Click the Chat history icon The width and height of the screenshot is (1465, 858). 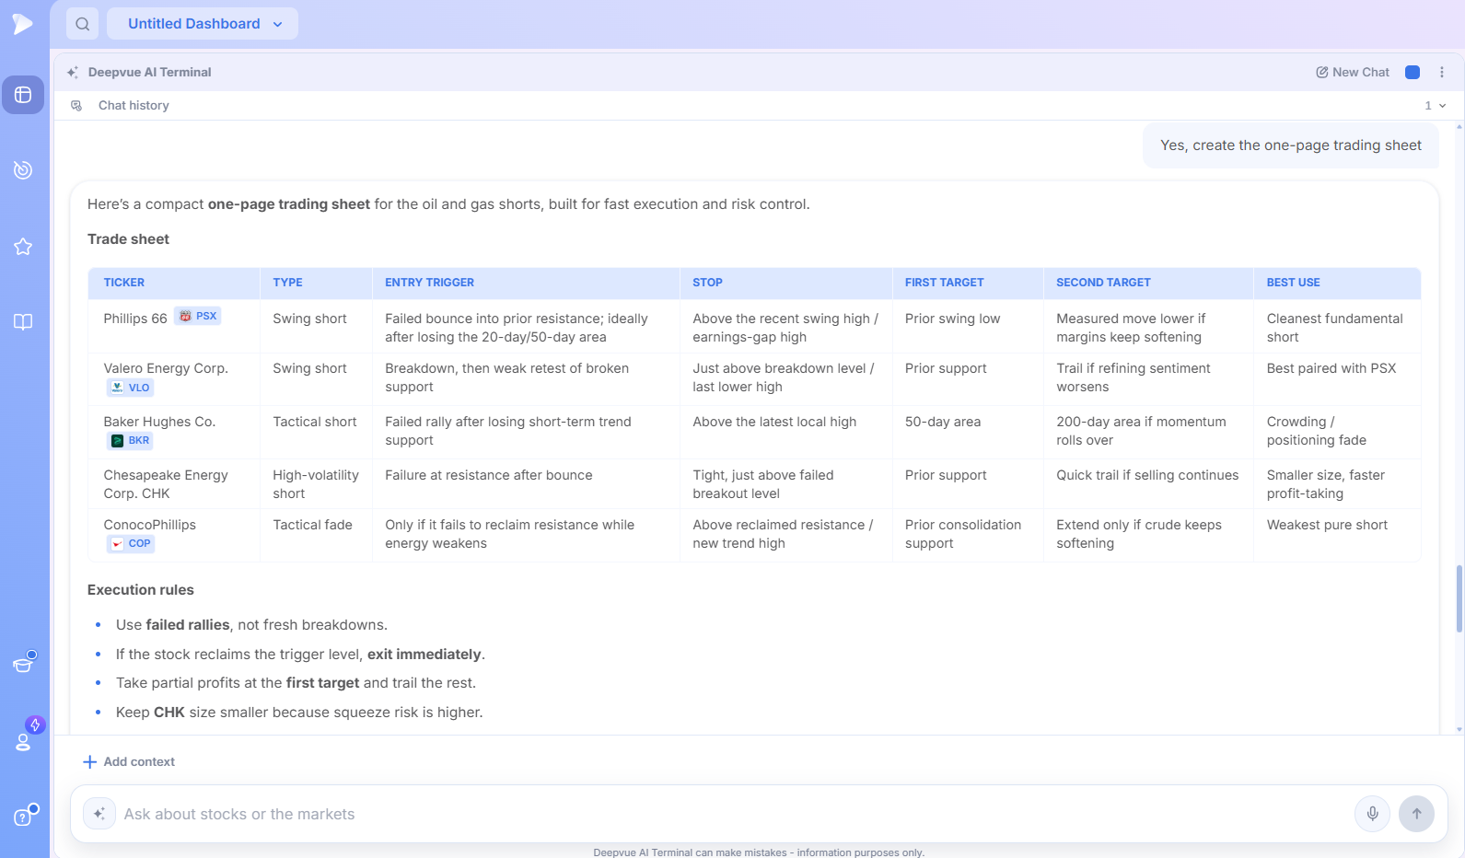(x=76, y=106)
